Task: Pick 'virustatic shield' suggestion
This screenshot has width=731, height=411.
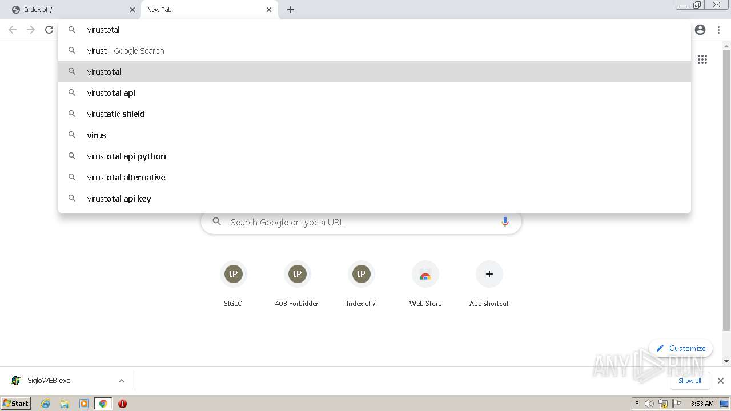Action: click(374, 114)
